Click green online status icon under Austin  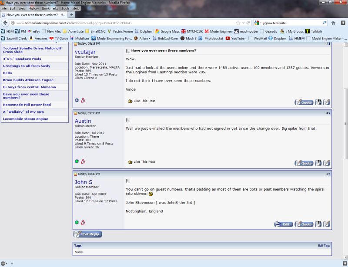pos(77,162)
